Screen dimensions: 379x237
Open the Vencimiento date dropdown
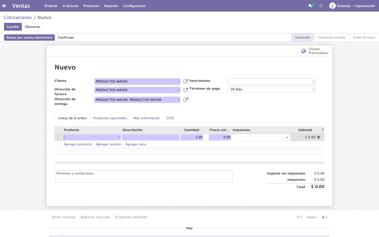(x=313, y=82)
